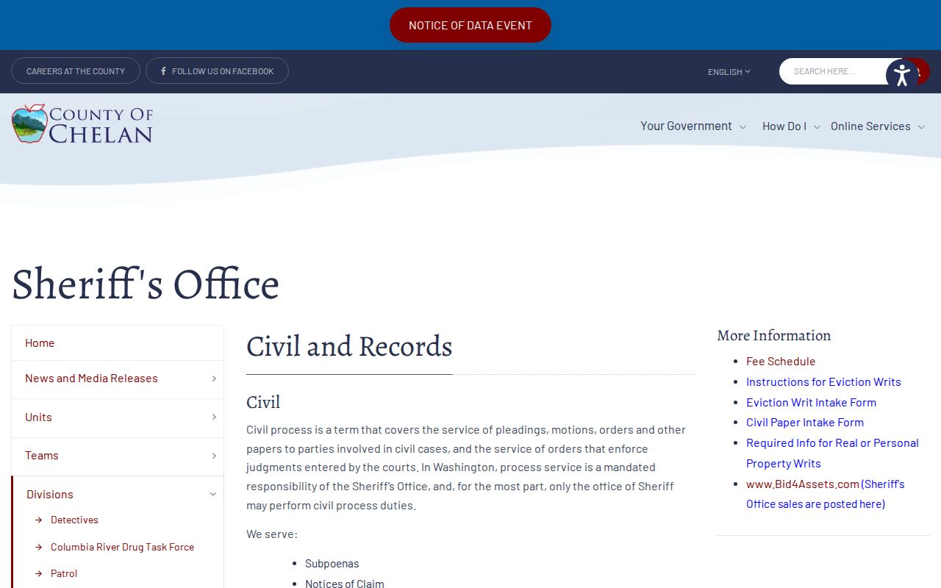Open Columbia River Drug Task Force page
This screenshot has width=941, height=588.
coord(122,548)
